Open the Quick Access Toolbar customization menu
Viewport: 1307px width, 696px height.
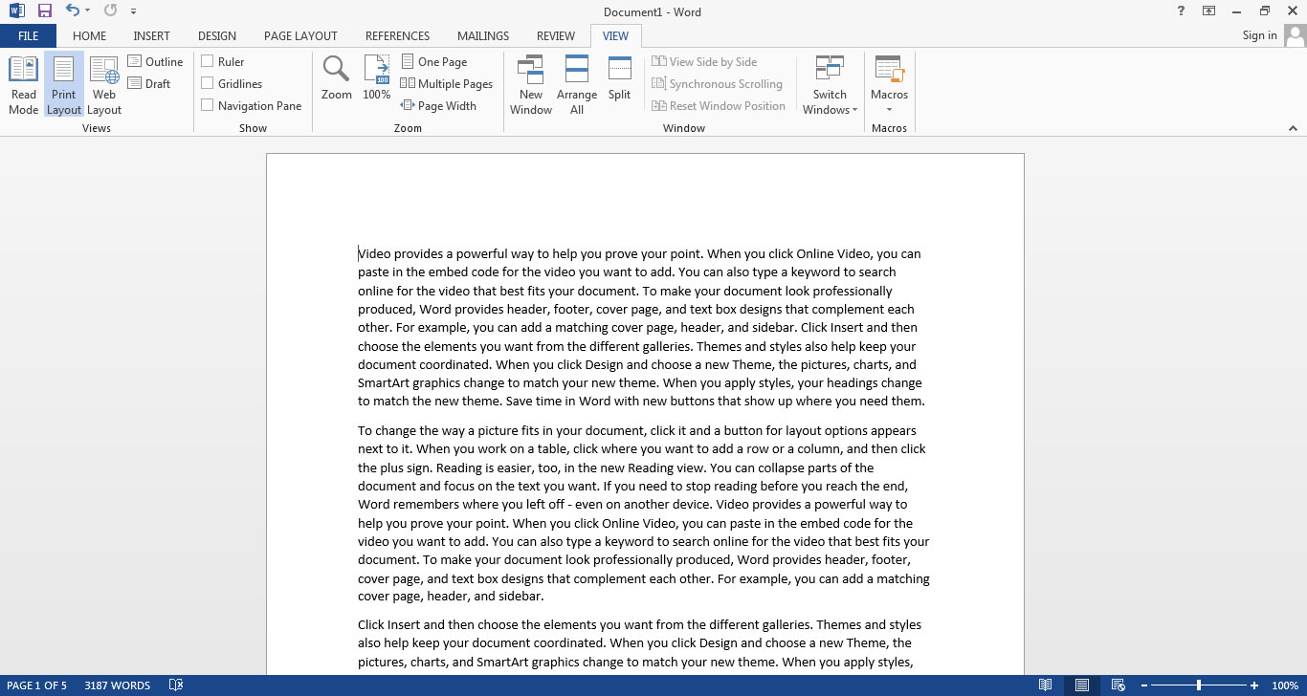tap(132, 11)
